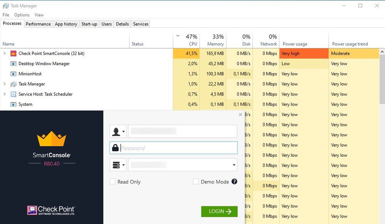Select the System process row name
Image resolution: width=385 pixels, height=224 pixels.
(x=25, y=105)
